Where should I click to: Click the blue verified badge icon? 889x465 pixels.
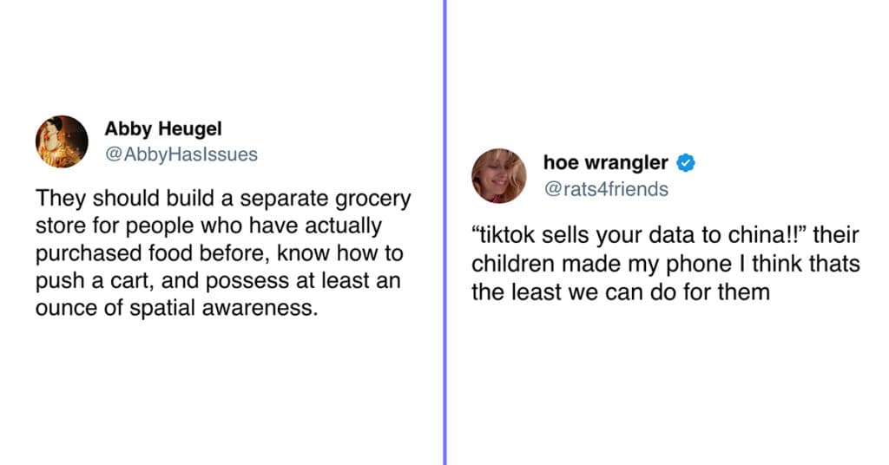(686, 162)
